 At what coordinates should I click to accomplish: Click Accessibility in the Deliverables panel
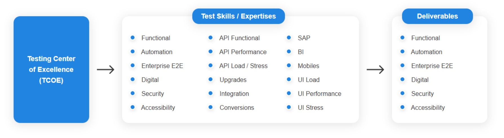[428, 108]
